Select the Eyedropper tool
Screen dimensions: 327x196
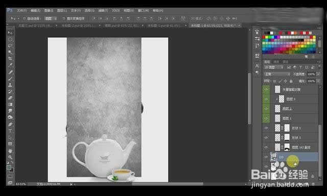(x=10, y=65)
